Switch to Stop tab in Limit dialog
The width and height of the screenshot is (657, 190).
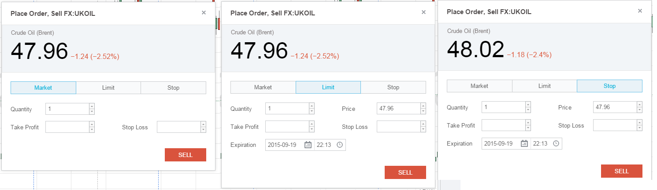[393, 87]
